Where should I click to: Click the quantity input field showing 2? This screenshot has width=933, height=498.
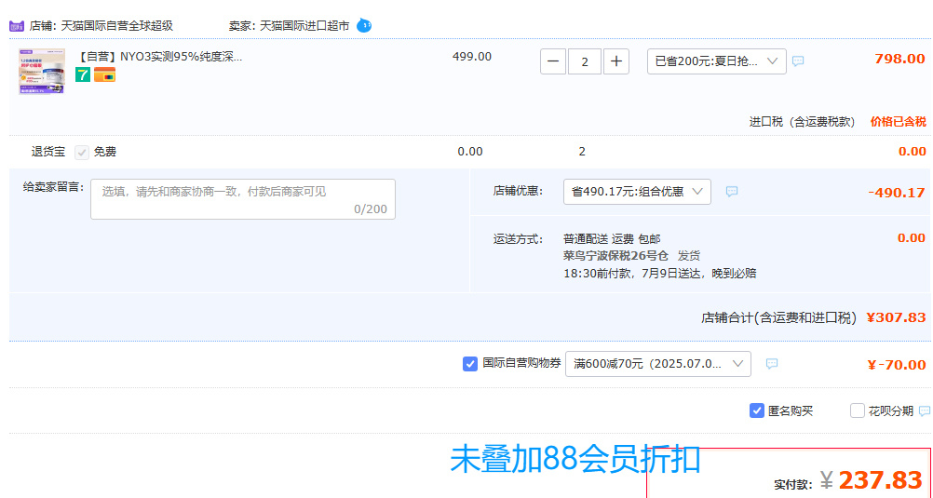coord(585,61)
